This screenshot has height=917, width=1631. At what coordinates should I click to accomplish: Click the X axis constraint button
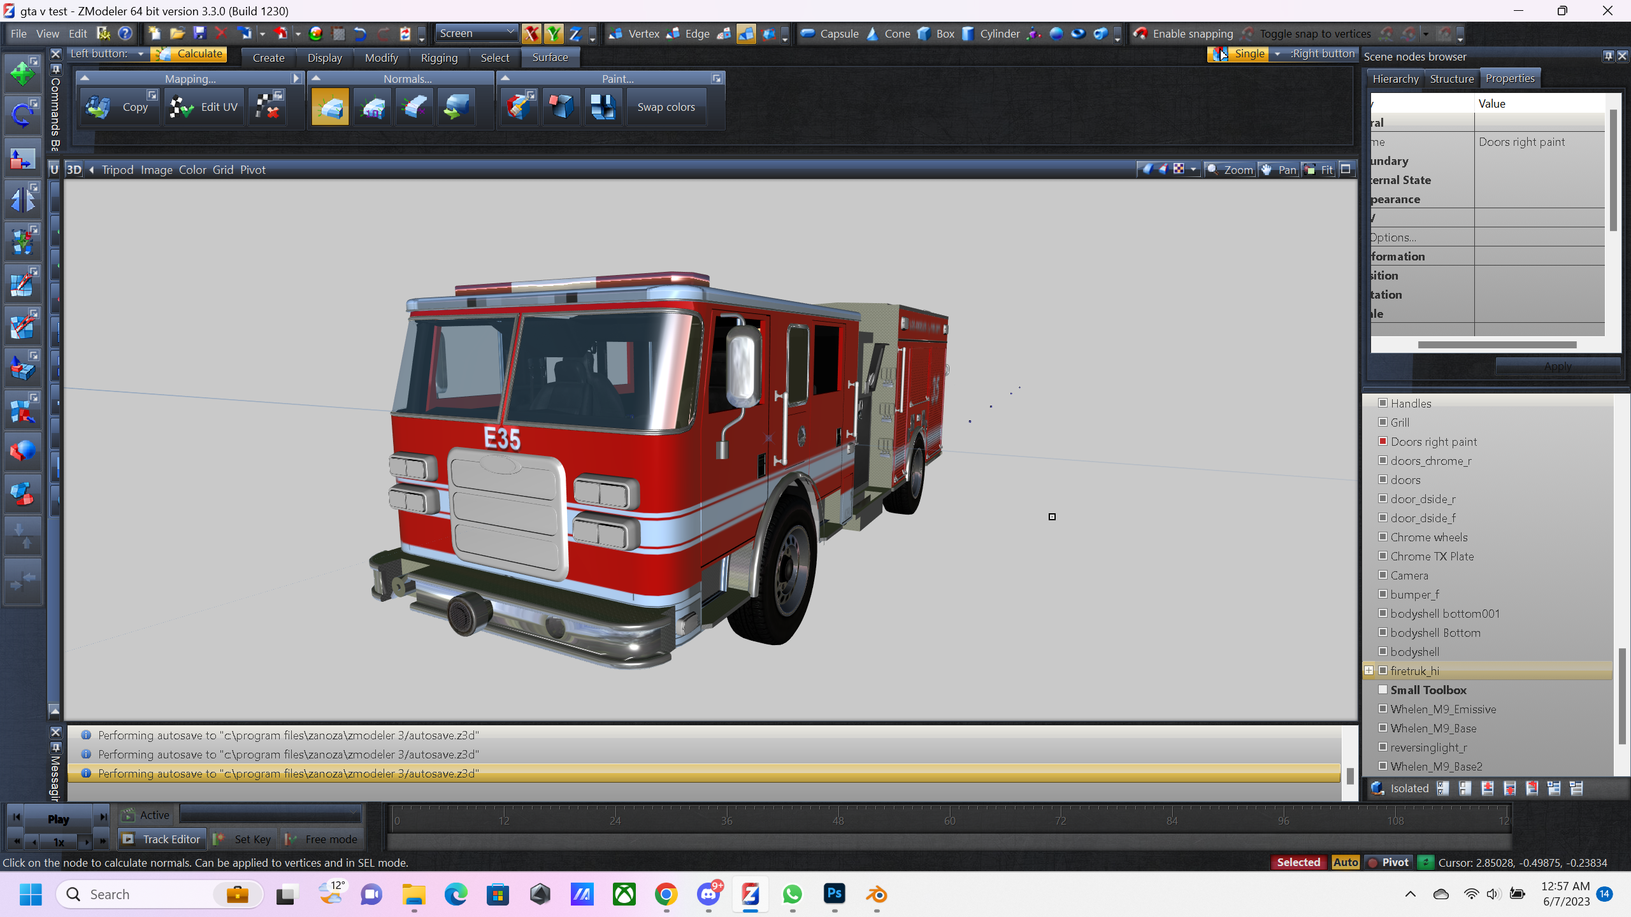click(531, 34)
